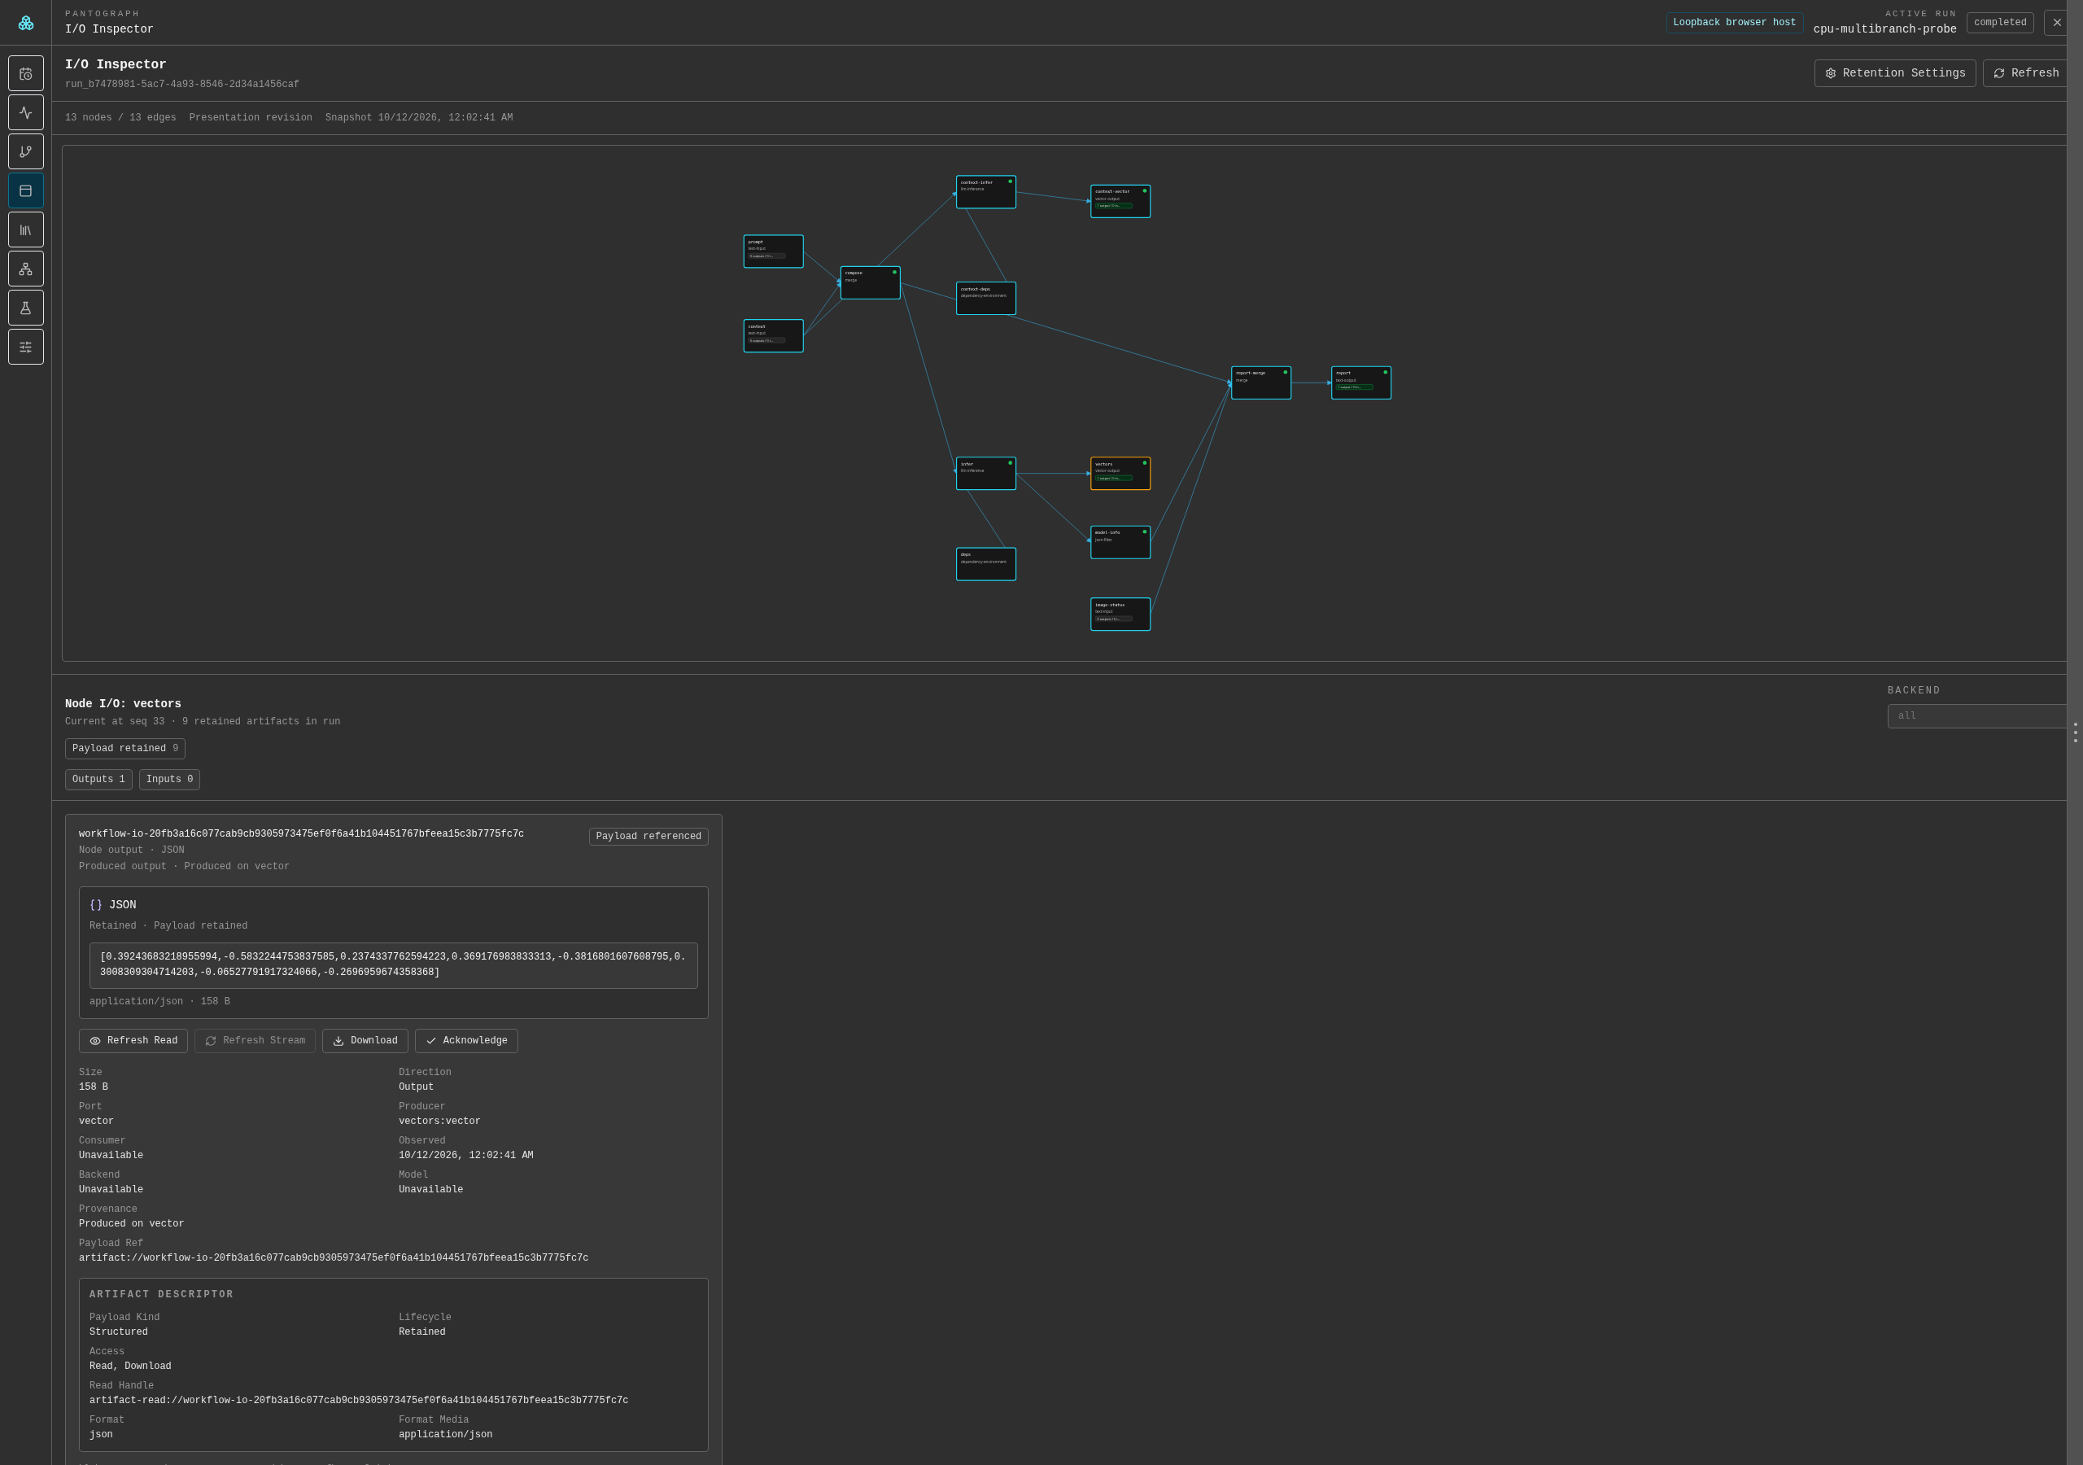This screenshot has width=2083, height=1465.
Task: Open Retention Settings
Action: pyautogui.click(x=1895, y=73)
